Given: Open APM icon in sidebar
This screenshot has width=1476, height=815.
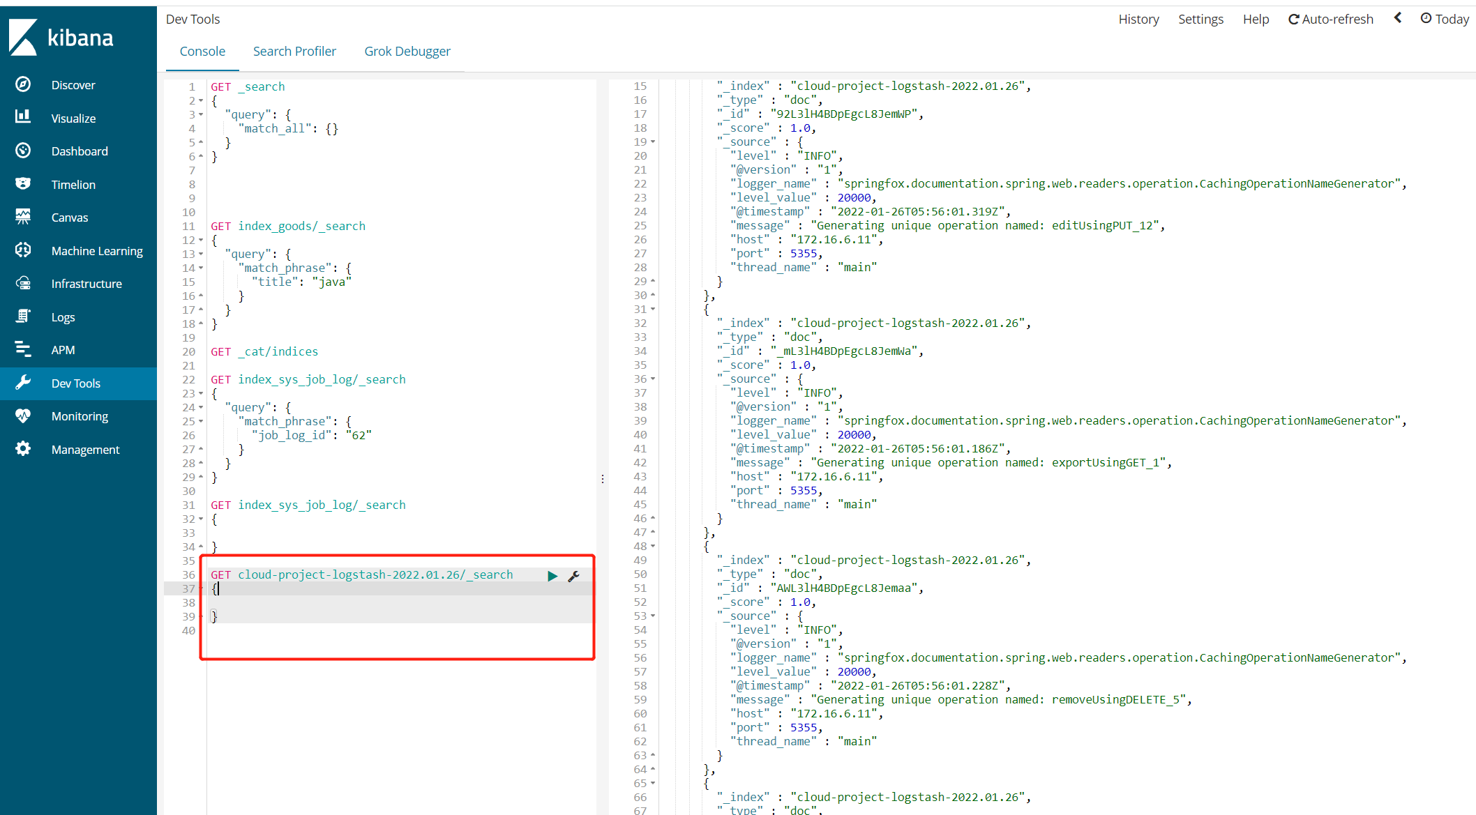Looking at the screenshot, I should pyautogui.click(x=23, y=349).
